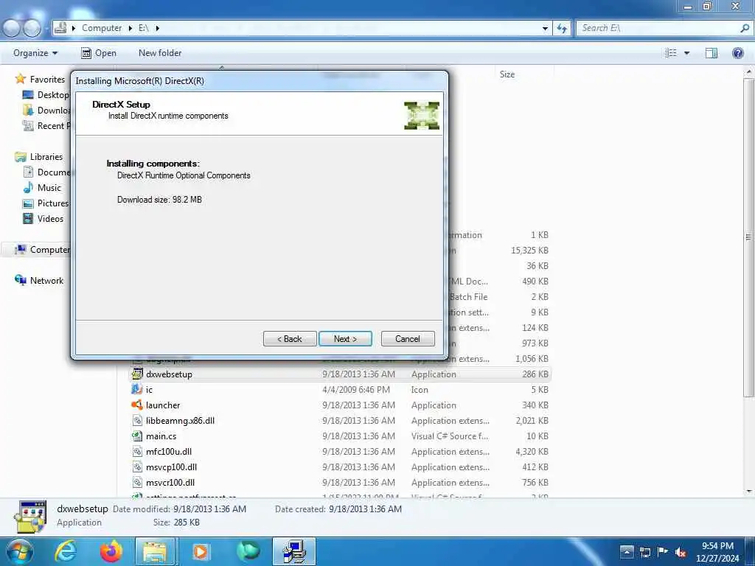
Task: Launch Internet Explorer from taskbar
Action: [65, 551]
